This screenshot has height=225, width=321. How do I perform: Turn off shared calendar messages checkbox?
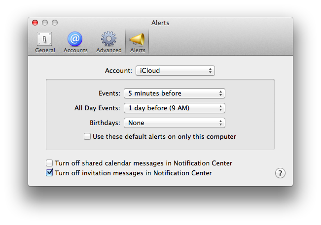click(49, 163)
